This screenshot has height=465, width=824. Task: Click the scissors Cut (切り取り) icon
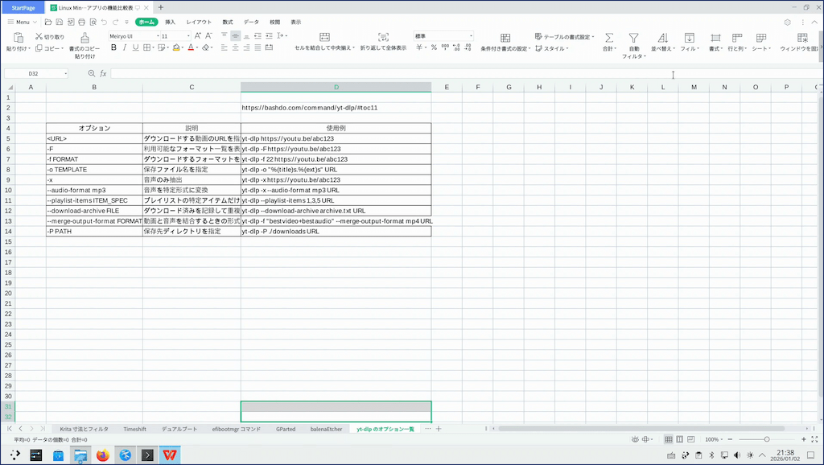[38, 36]
